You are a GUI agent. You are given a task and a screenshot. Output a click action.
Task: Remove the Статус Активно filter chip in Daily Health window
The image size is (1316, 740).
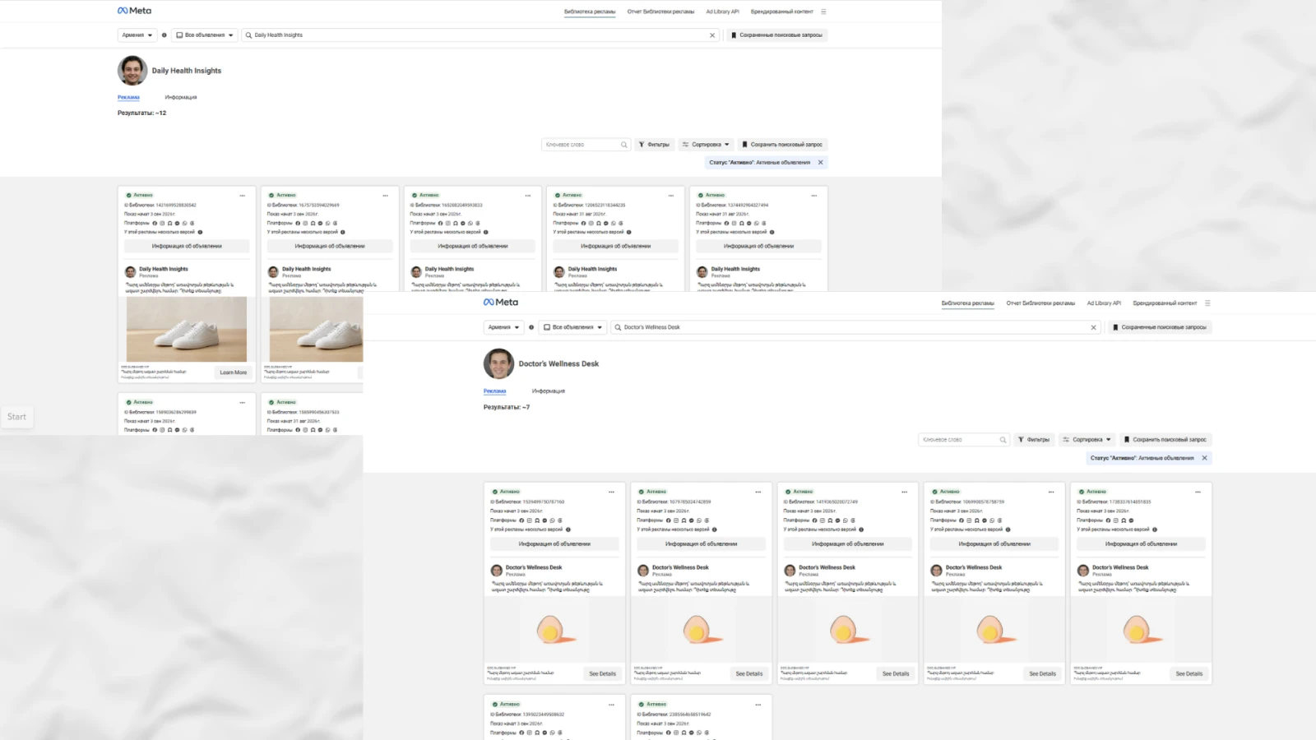pos(820,163)
